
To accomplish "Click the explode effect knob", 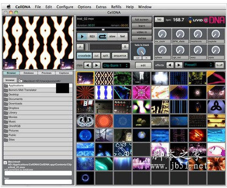I will click(x=216, y=34).
